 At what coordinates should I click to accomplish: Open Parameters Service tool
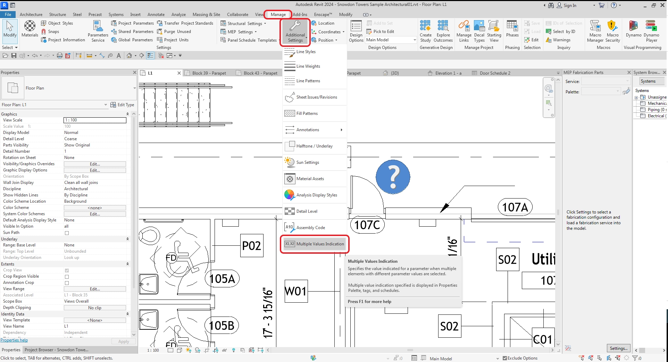pos(98,31)
